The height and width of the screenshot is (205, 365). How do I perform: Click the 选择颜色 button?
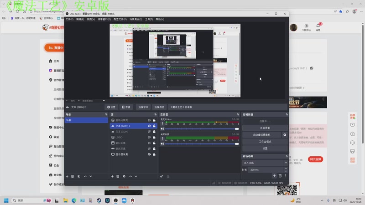pyautogui.click(x=159, y=107)
